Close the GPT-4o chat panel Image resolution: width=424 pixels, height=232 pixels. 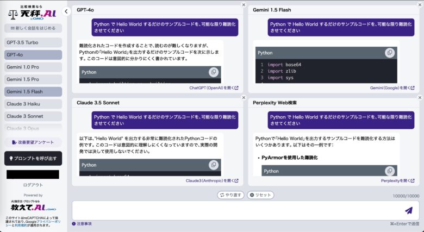[x=244, y=5]
